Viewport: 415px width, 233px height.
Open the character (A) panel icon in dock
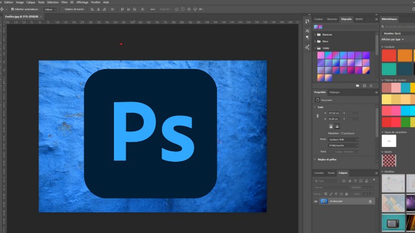pyautogui.click(x=307, y=31)
